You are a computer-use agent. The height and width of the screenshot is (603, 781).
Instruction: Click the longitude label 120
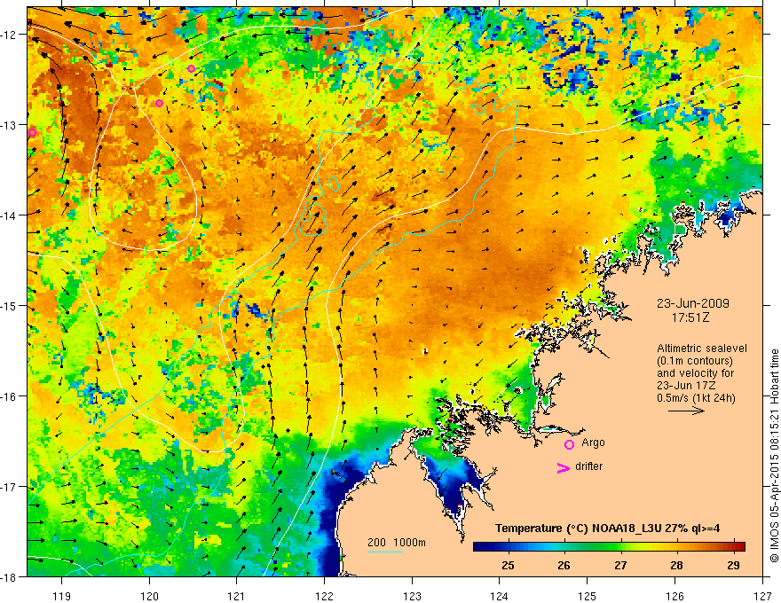149,596
